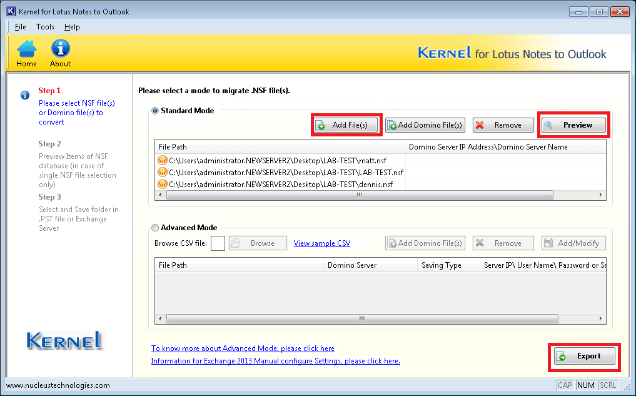Open the File menu

(20, 27)
